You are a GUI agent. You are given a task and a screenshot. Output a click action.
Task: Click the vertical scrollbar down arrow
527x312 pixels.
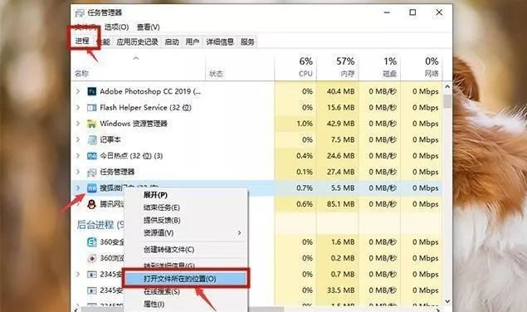(x=447, y=301)
